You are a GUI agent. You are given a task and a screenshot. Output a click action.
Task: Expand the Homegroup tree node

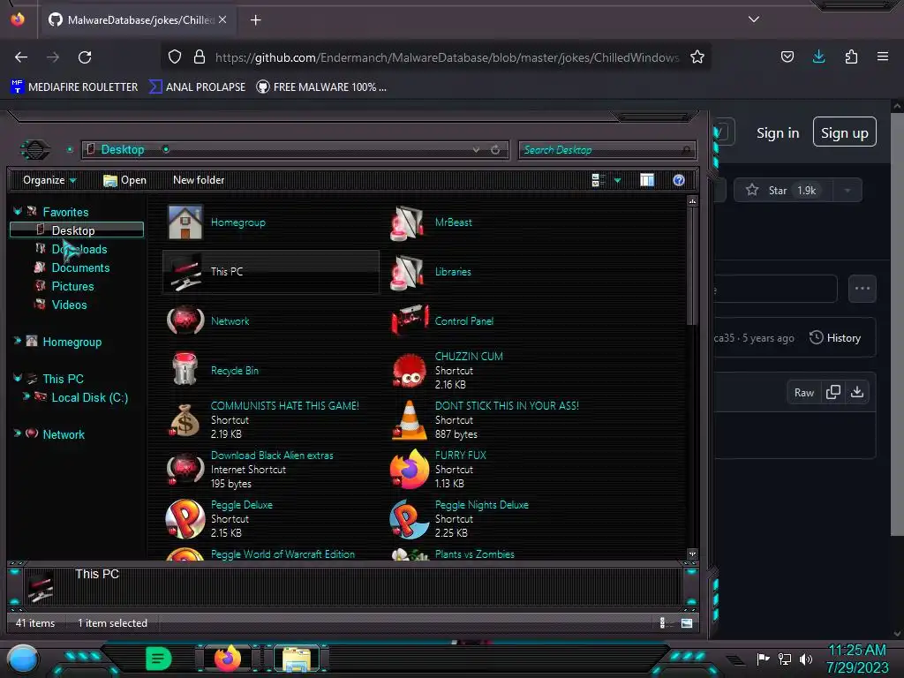coord(18,341)
